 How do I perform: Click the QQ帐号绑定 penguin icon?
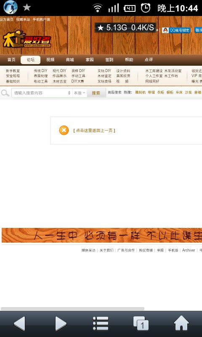pos(165,30)
